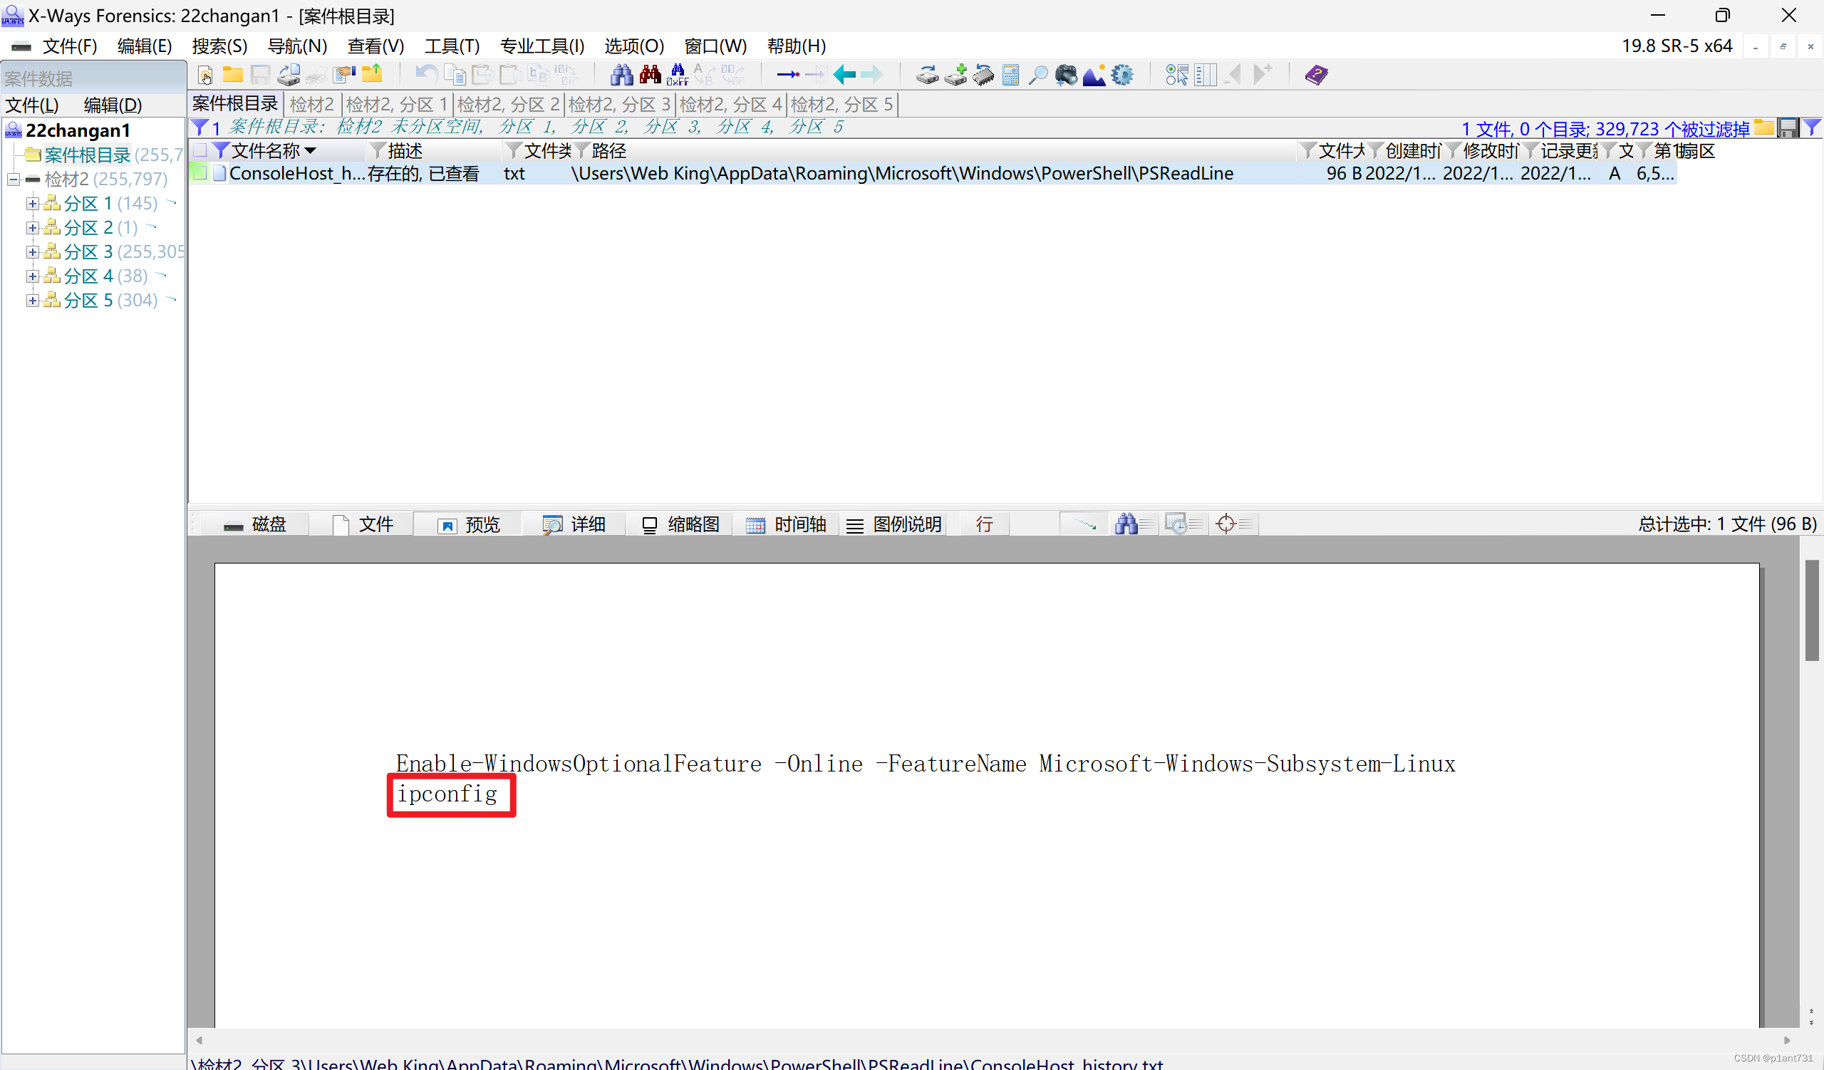Click the camera snapshot icon
The image size is (1824, 1070).
click(1065, 75)
